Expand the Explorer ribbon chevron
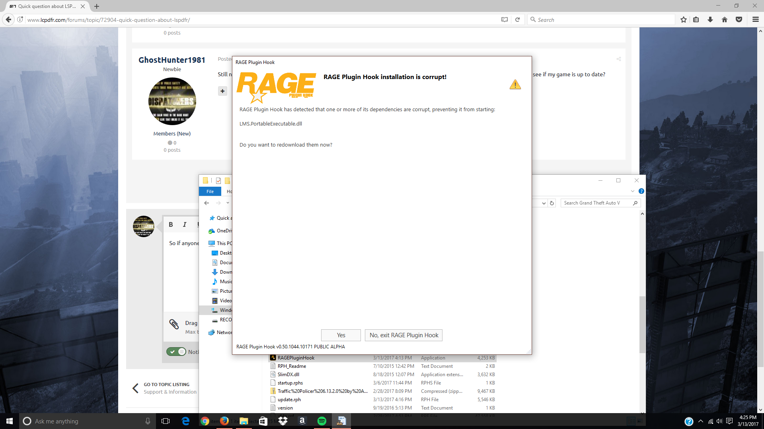 pos(633,191)
